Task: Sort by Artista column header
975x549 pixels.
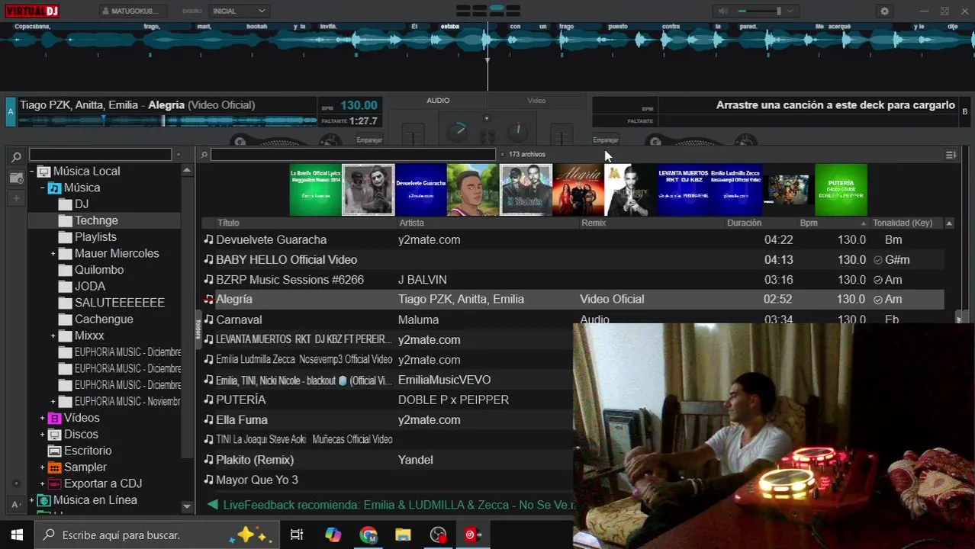Action: 411,223
